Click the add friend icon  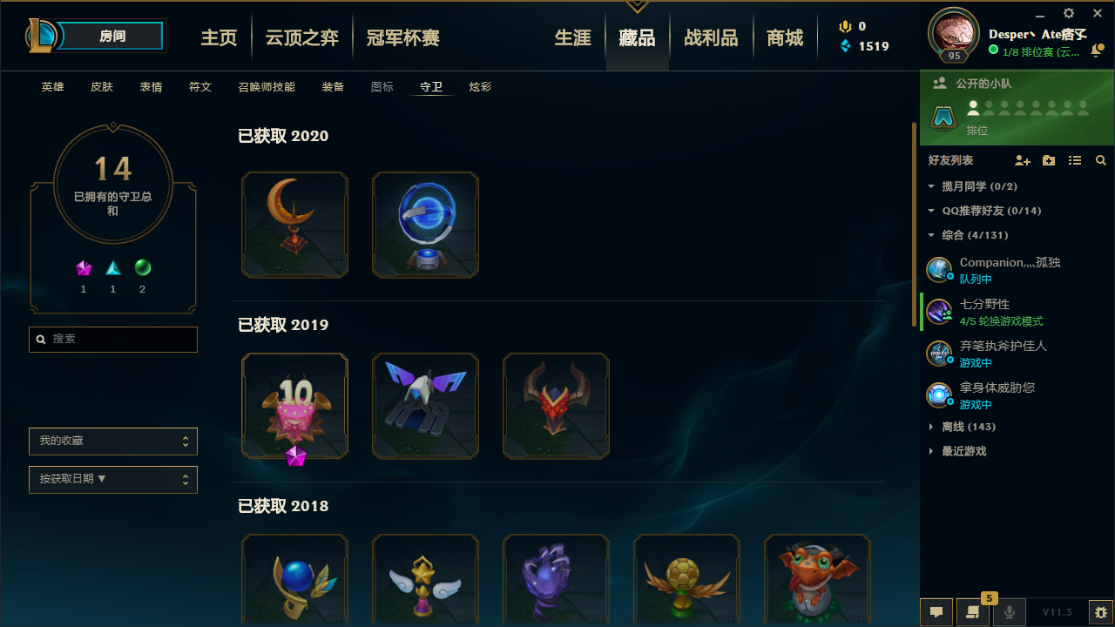[x=1023, y=161]
